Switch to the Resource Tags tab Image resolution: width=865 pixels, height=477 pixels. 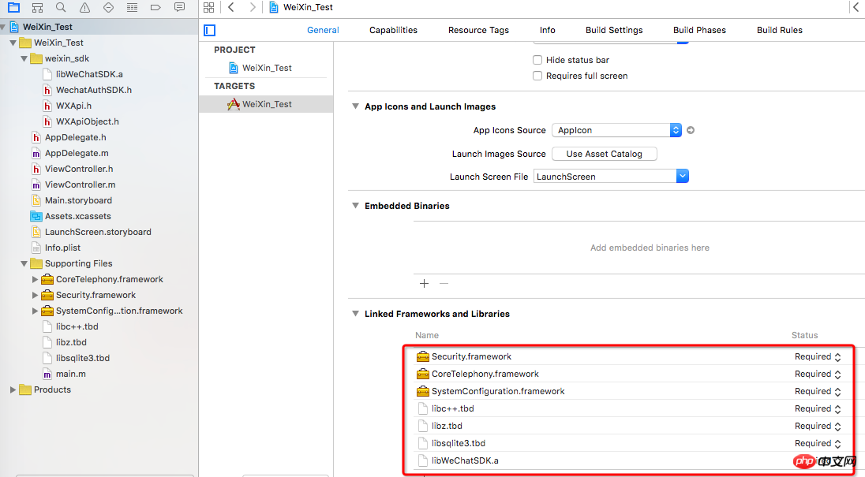pos(478,30)
